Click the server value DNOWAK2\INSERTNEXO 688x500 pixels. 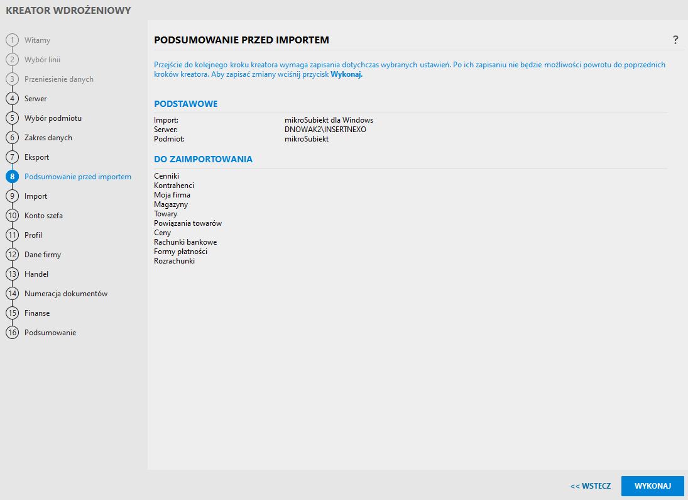click(325, 130)
